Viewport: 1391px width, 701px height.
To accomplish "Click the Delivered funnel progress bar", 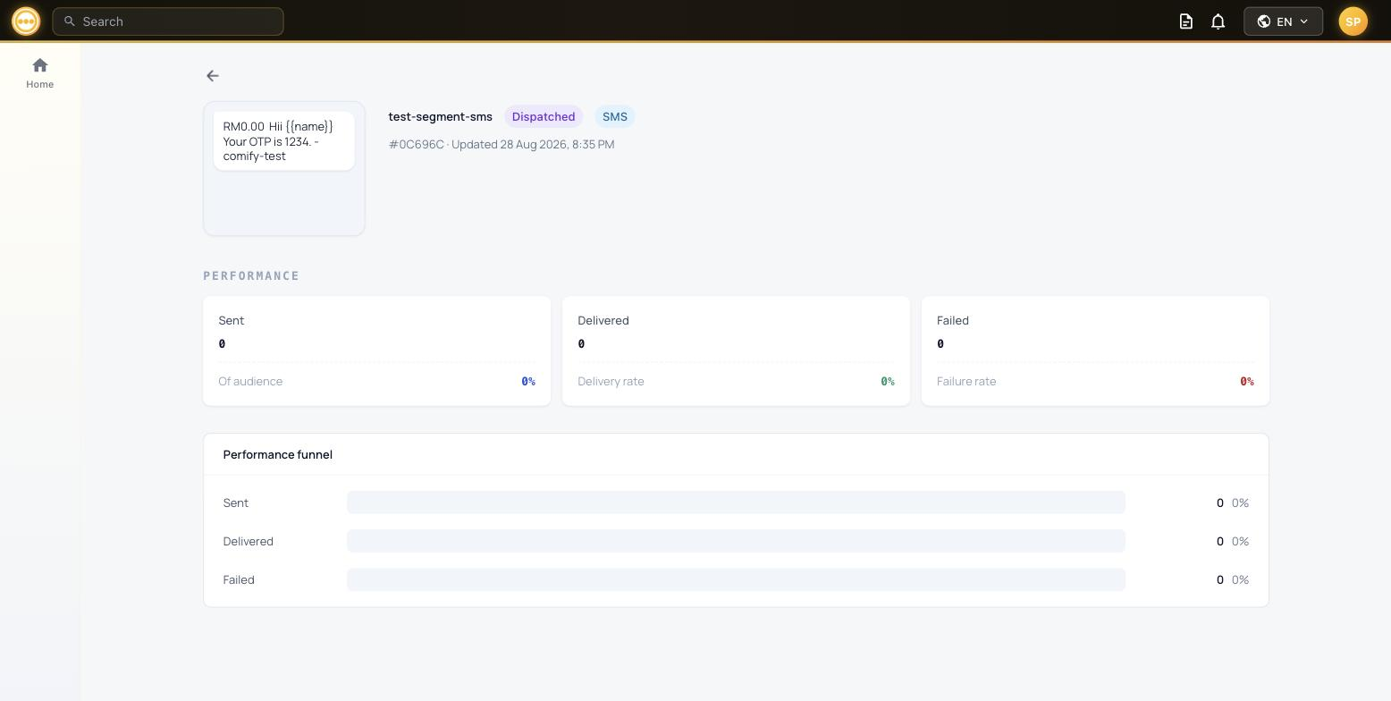I will tap(736, 541).
